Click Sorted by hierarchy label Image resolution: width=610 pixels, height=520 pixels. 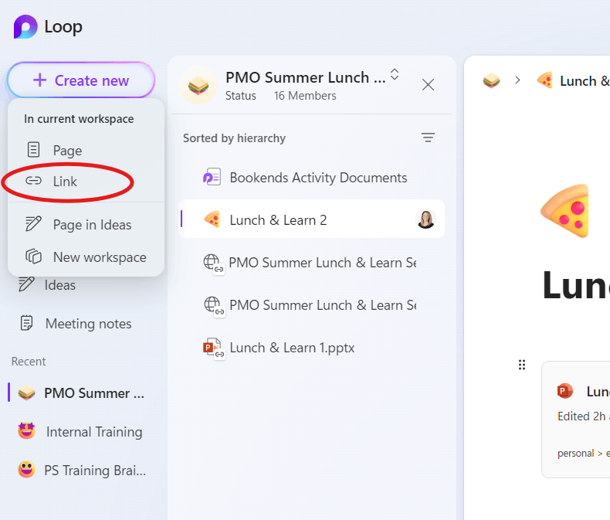tap(234, 138)
